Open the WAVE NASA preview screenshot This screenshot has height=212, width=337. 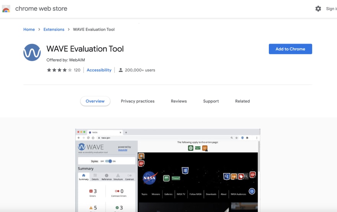[168, 170]
